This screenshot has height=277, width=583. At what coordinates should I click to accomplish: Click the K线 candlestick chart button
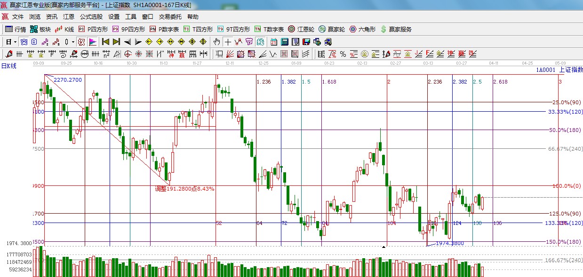(x=64, y=29)
